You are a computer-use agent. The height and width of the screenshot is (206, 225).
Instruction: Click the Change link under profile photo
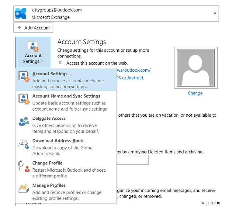point(195,93)
